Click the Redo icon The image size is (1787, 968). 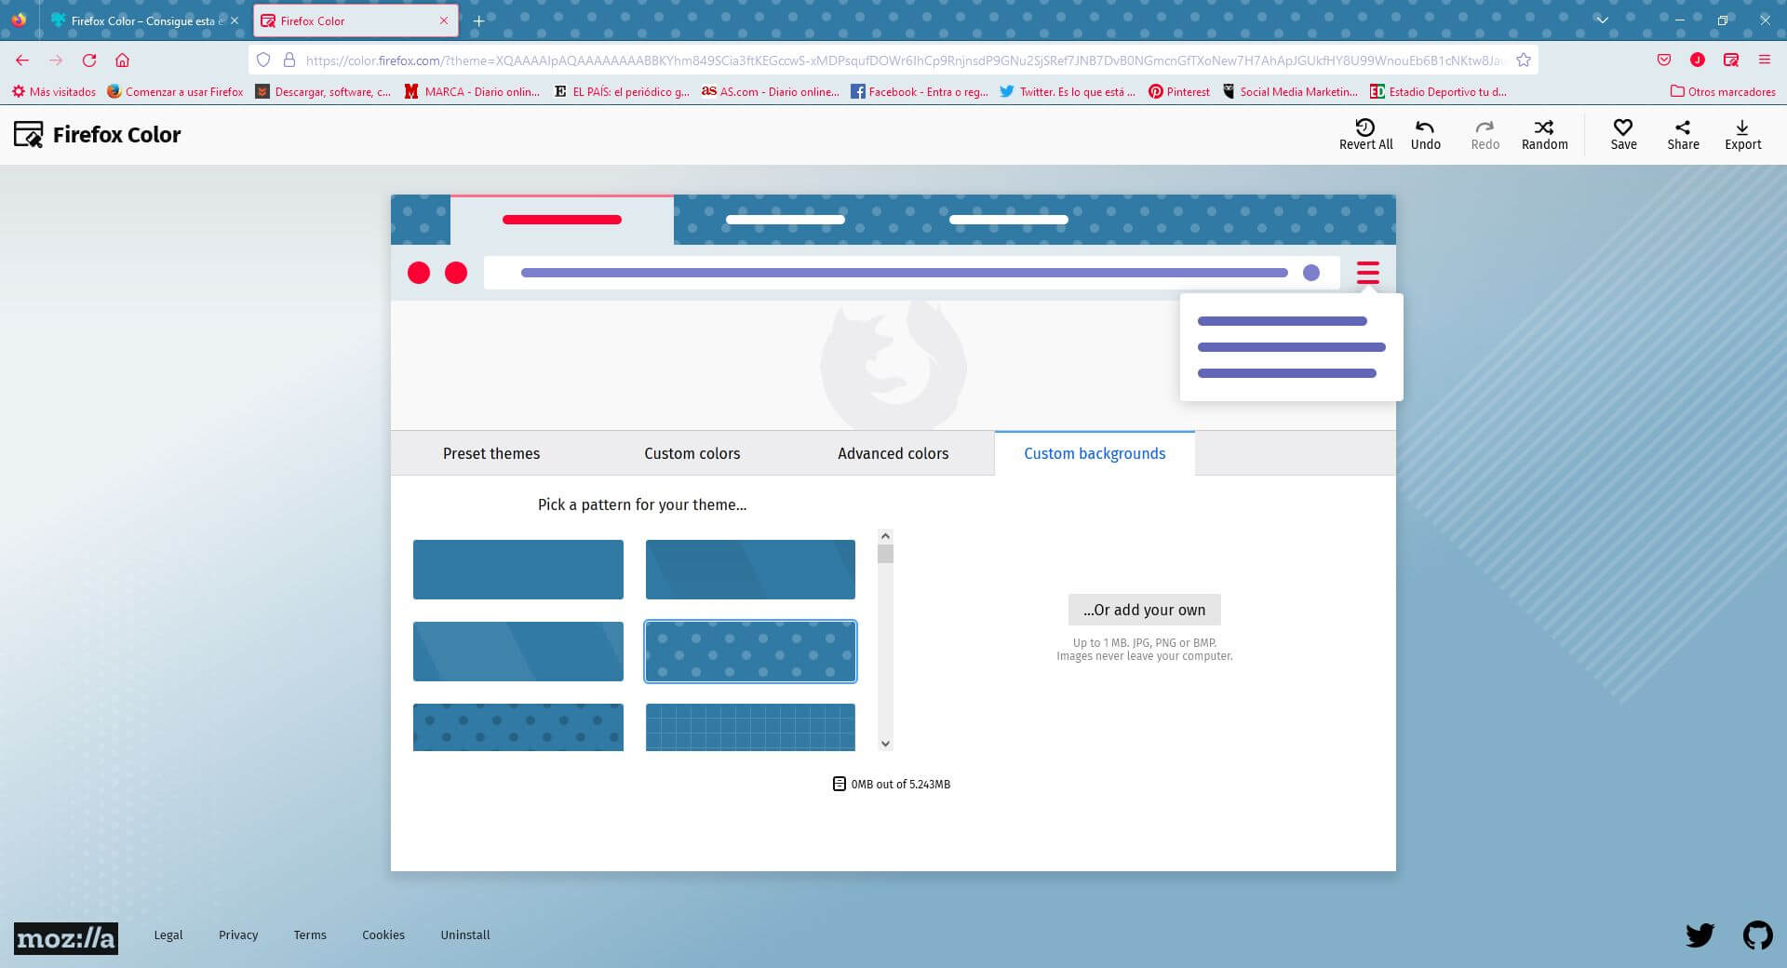point(1485,128)
